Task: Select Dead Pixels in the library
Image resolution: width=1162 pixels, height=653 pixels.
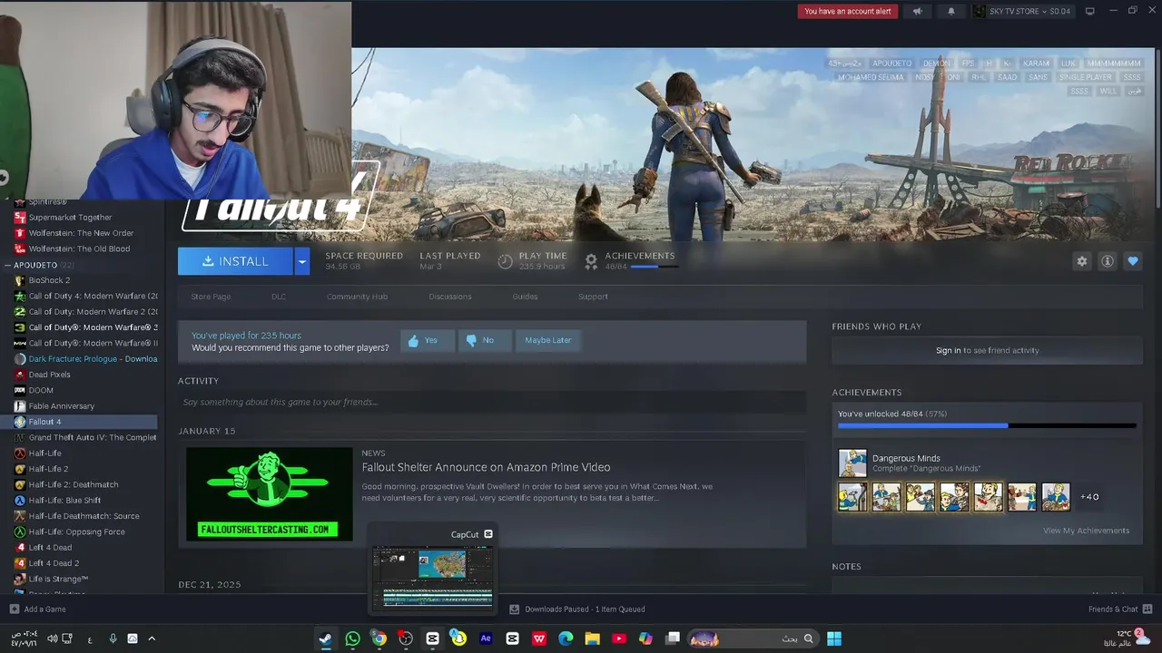Action: (x=49, y=375)
